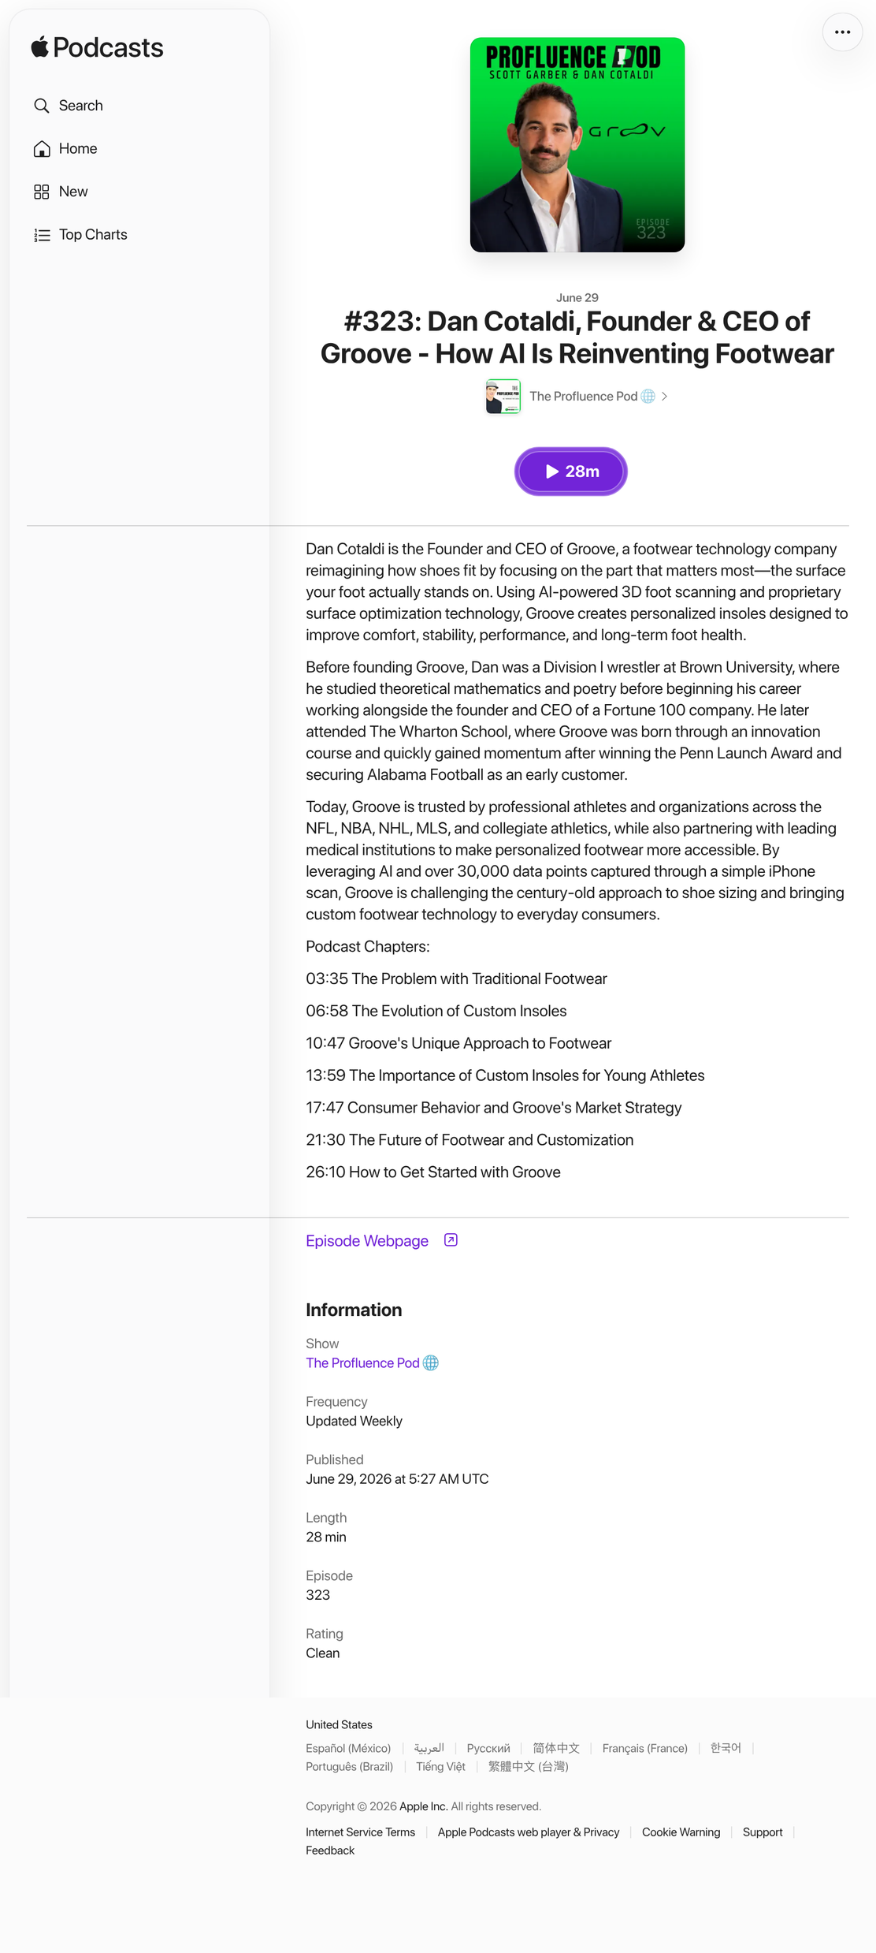Switch language to Español (México)

click(x=348, y=1748)
